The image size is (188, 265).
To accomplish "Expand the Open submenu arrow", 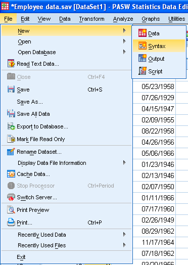I will tap(124, 41).
